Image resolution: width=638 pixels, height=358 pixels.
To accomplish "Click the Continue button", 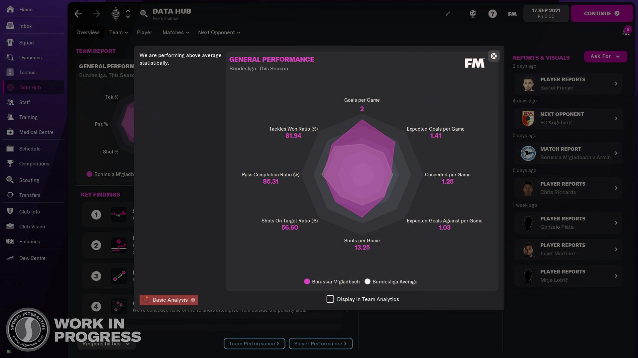I will [x=602, y=13].
